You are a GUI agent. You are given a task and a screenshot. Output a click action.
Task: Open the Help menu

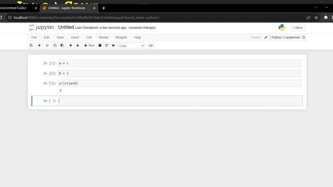pyautogui.click(x=137, y=37)
